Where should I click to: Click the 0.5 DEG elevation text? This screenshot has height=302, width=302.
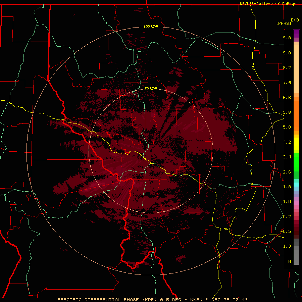[170, 300]
